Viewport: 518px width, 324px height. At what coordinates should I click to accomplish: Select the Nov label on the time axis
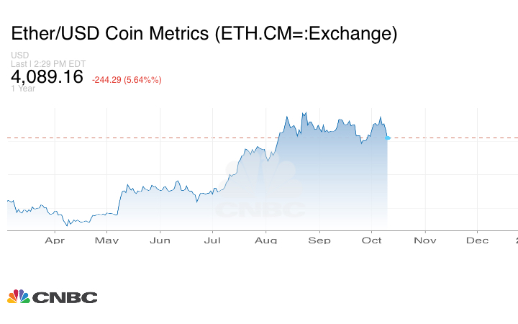click(x=424, y=240)
